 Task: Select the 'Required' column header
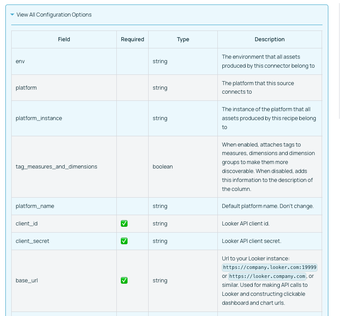pos(132,39)
